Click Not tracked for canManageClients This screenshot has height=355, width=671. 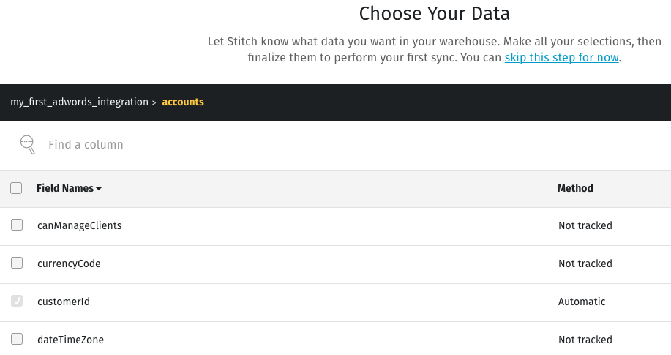[x=585, y=225]
